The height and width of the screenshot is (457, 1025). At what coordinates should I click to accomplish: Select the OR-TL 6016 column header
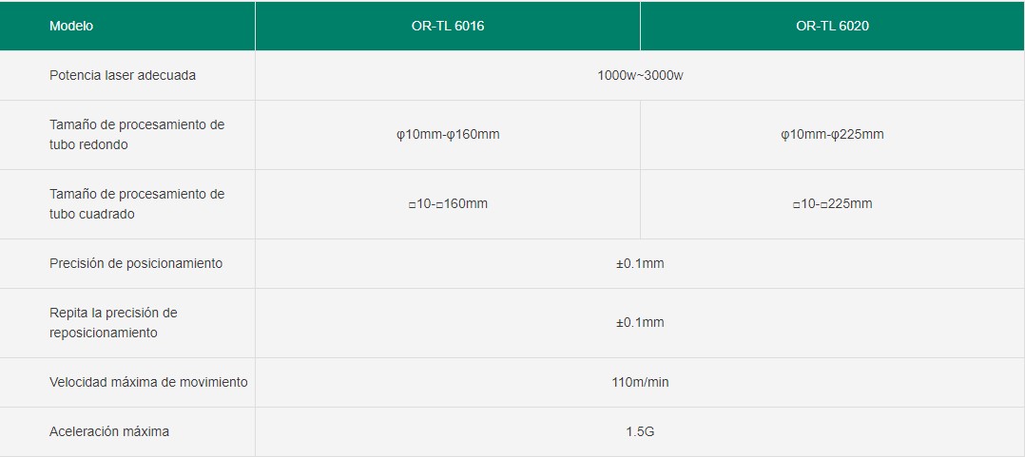[x=448, y=26]
